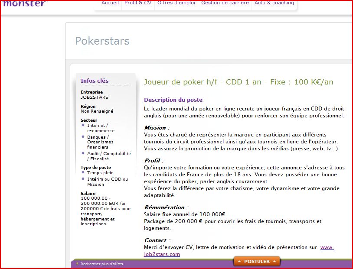Select the 'Banques / Organismes financiers' entry
This screenshot has width=353, height=269.
pos(101,142)
